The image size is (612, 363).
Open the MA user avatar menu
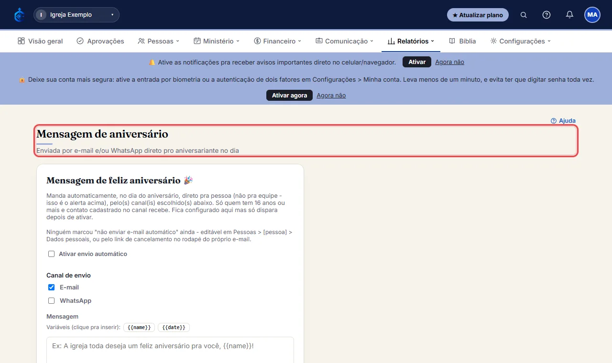click(592, 15)
